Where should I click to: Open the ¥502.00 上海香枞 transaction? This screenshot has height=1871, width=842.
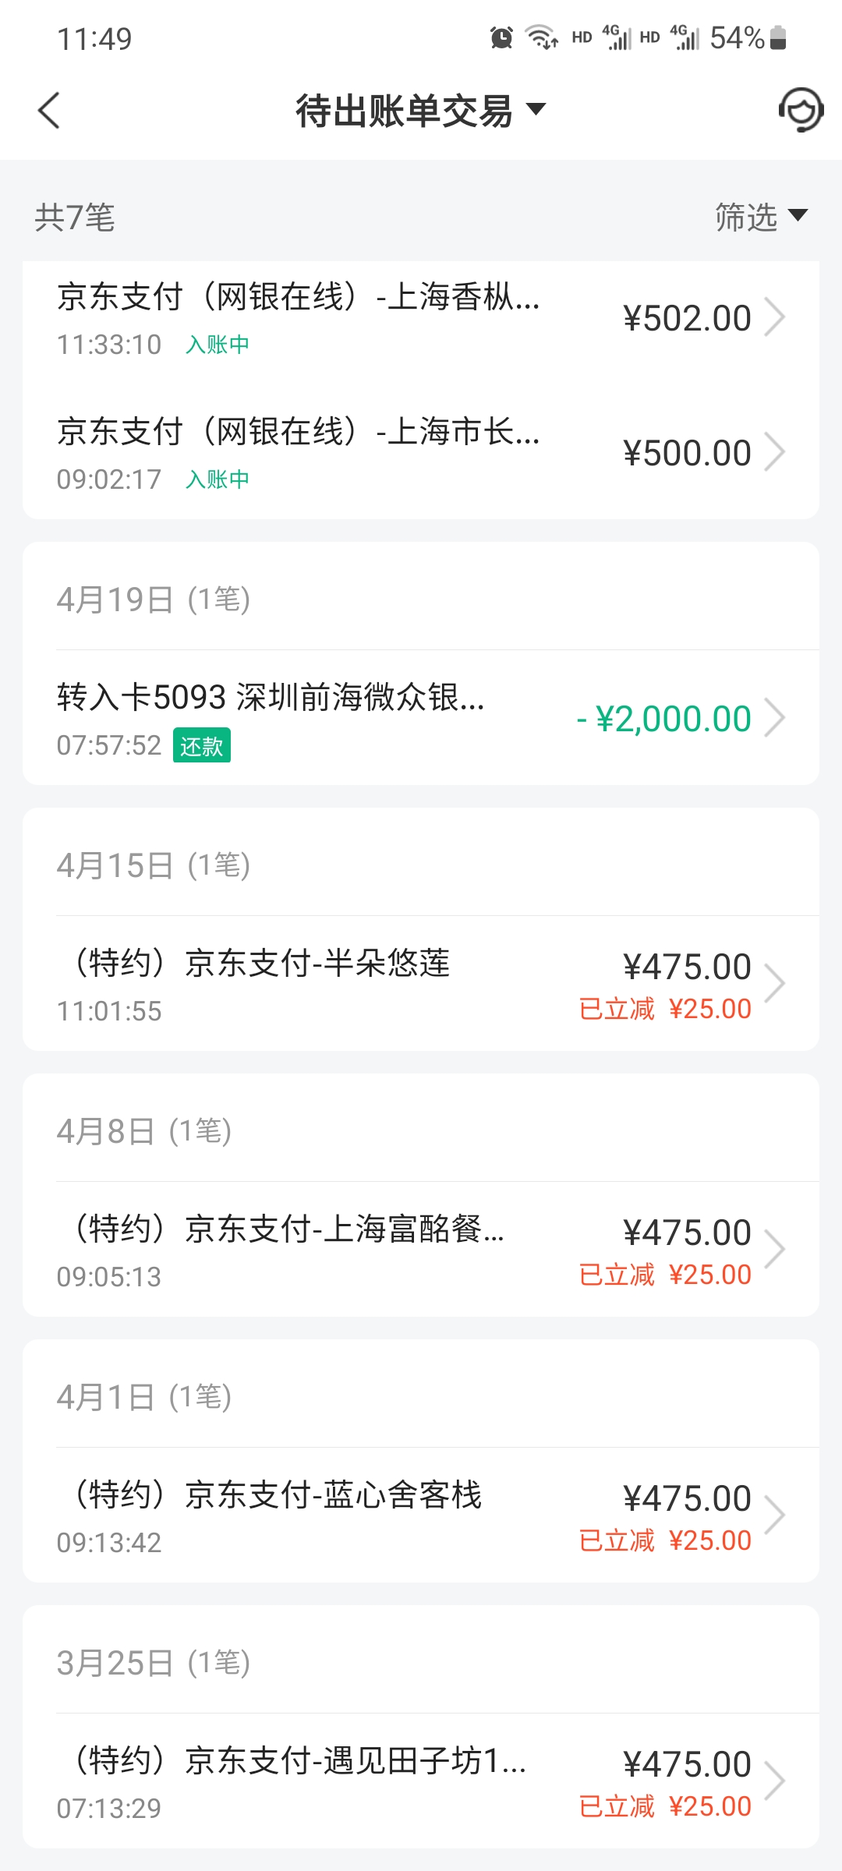point(421,318)
